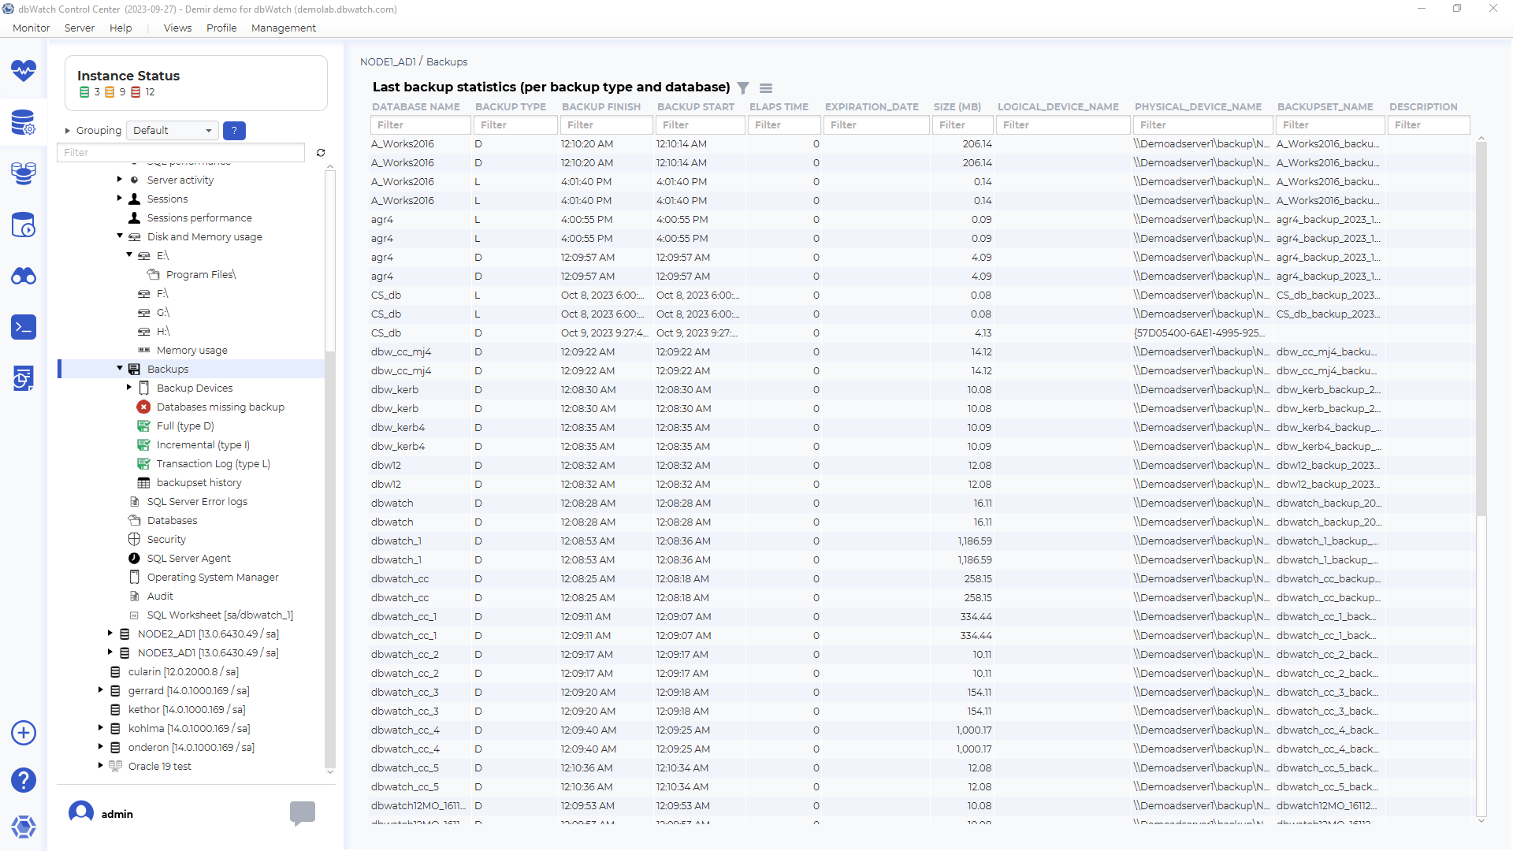Open the reports icon in sidebar

coord(24,378)
